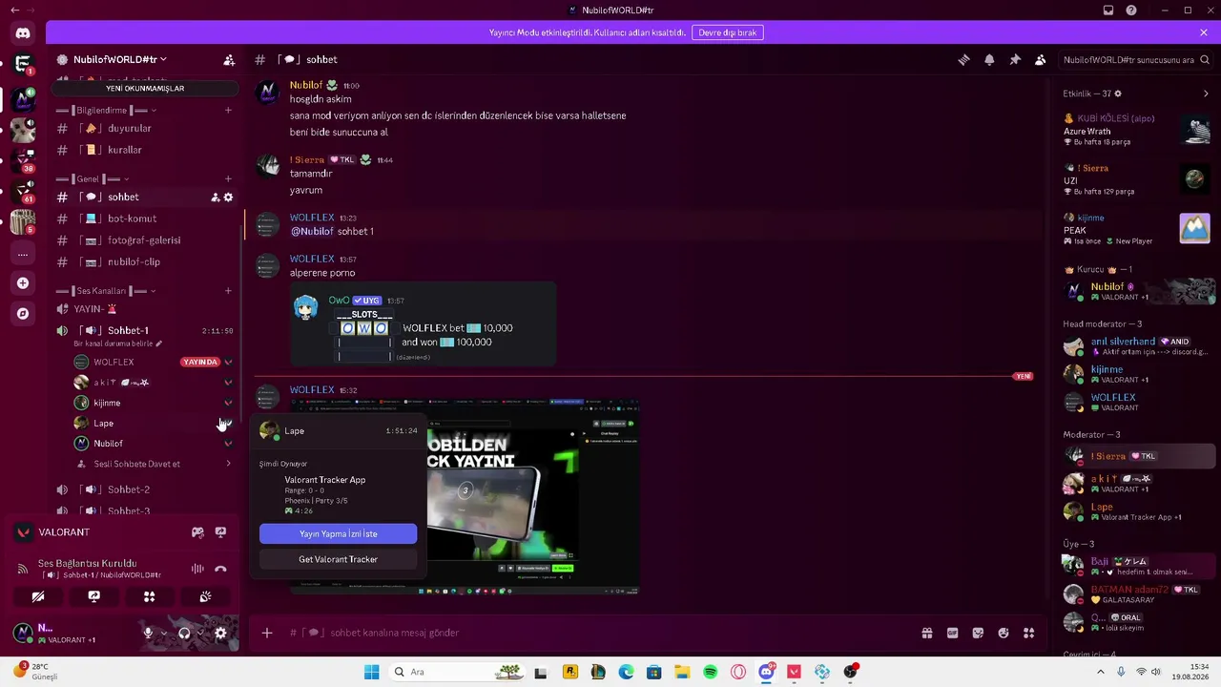1221x687 pixels.
Task: Expand the WOLFLEX voice user chevron
Action: click(x=228, y=363)
